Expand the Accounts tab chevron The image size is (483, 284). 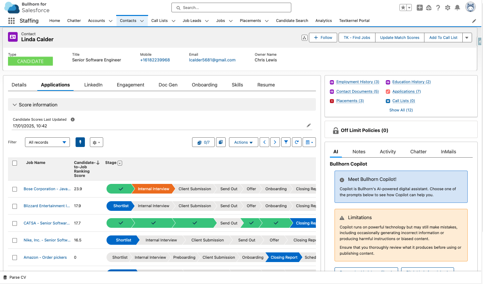[x=111, y=21]
